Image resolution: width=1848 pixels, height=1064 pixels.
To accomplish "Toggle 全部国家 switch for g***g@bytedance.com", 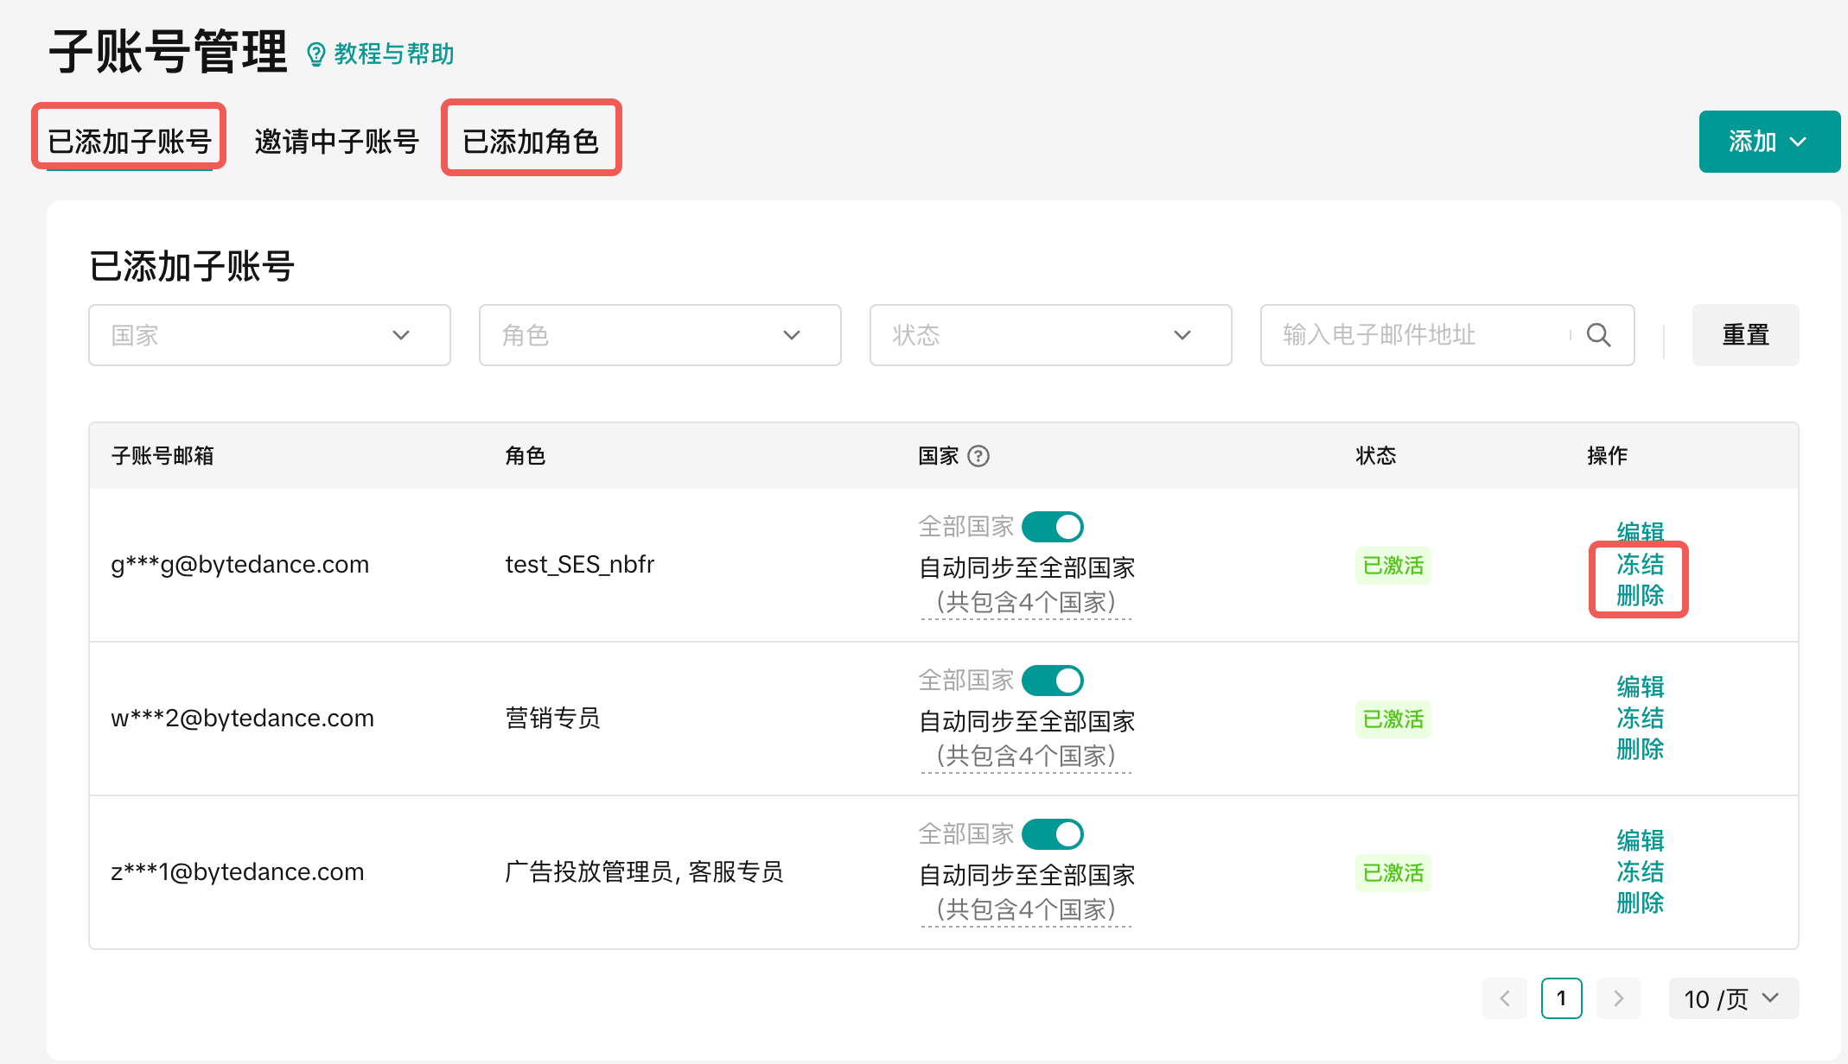I will pos(1053,527).
